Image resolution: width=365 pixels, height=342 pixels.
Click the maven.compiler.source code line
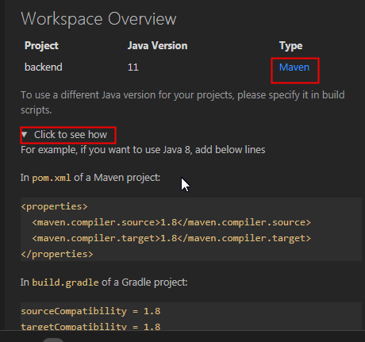point(171,222)
